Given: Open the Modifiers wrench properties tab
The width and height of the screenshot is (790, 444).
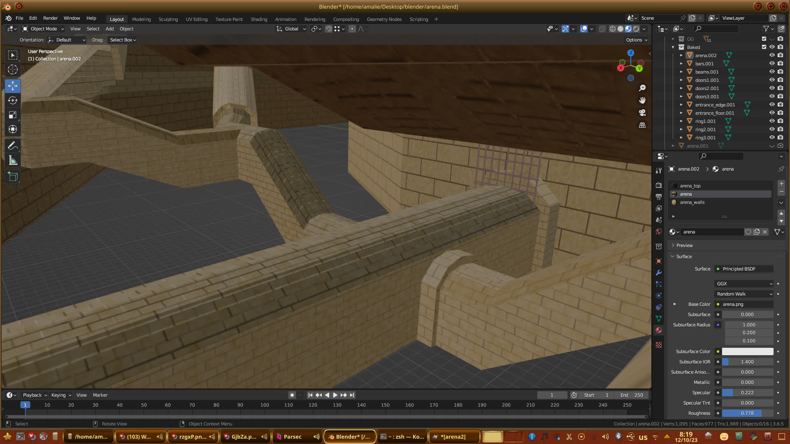Looking at the screenshot, I should pos(659,273).
